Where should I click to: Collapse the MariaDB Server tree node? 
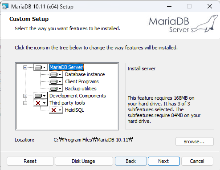25,68
